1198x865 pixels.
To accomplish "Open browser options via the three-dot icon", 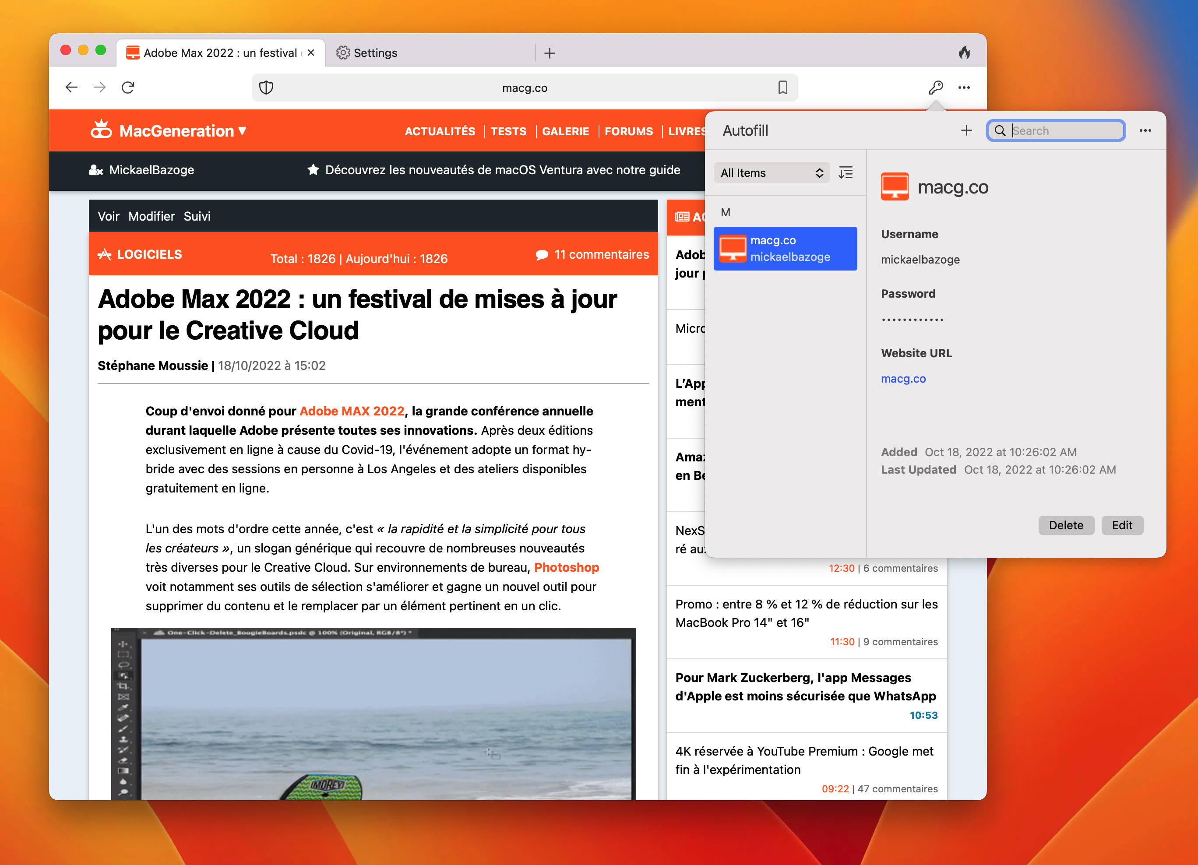I will click(965, 88).
